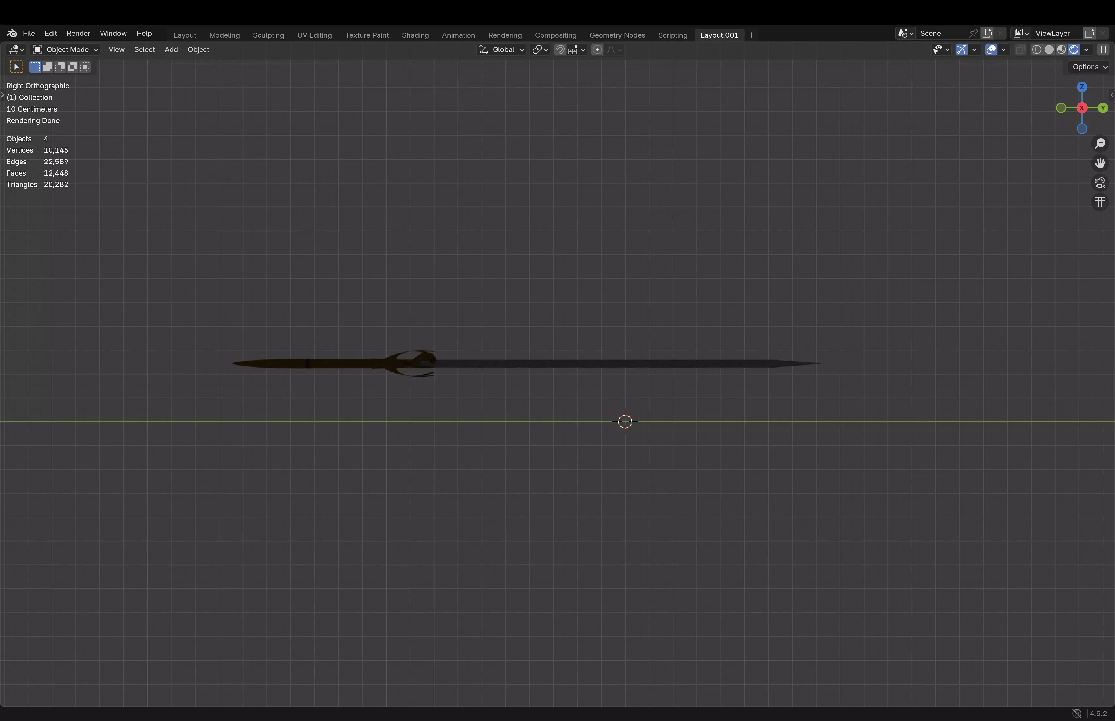The width and height of the screenshot is (1115, 721).
Task: Open object visibility and selectability dropdown
Action: coord(941,49)
